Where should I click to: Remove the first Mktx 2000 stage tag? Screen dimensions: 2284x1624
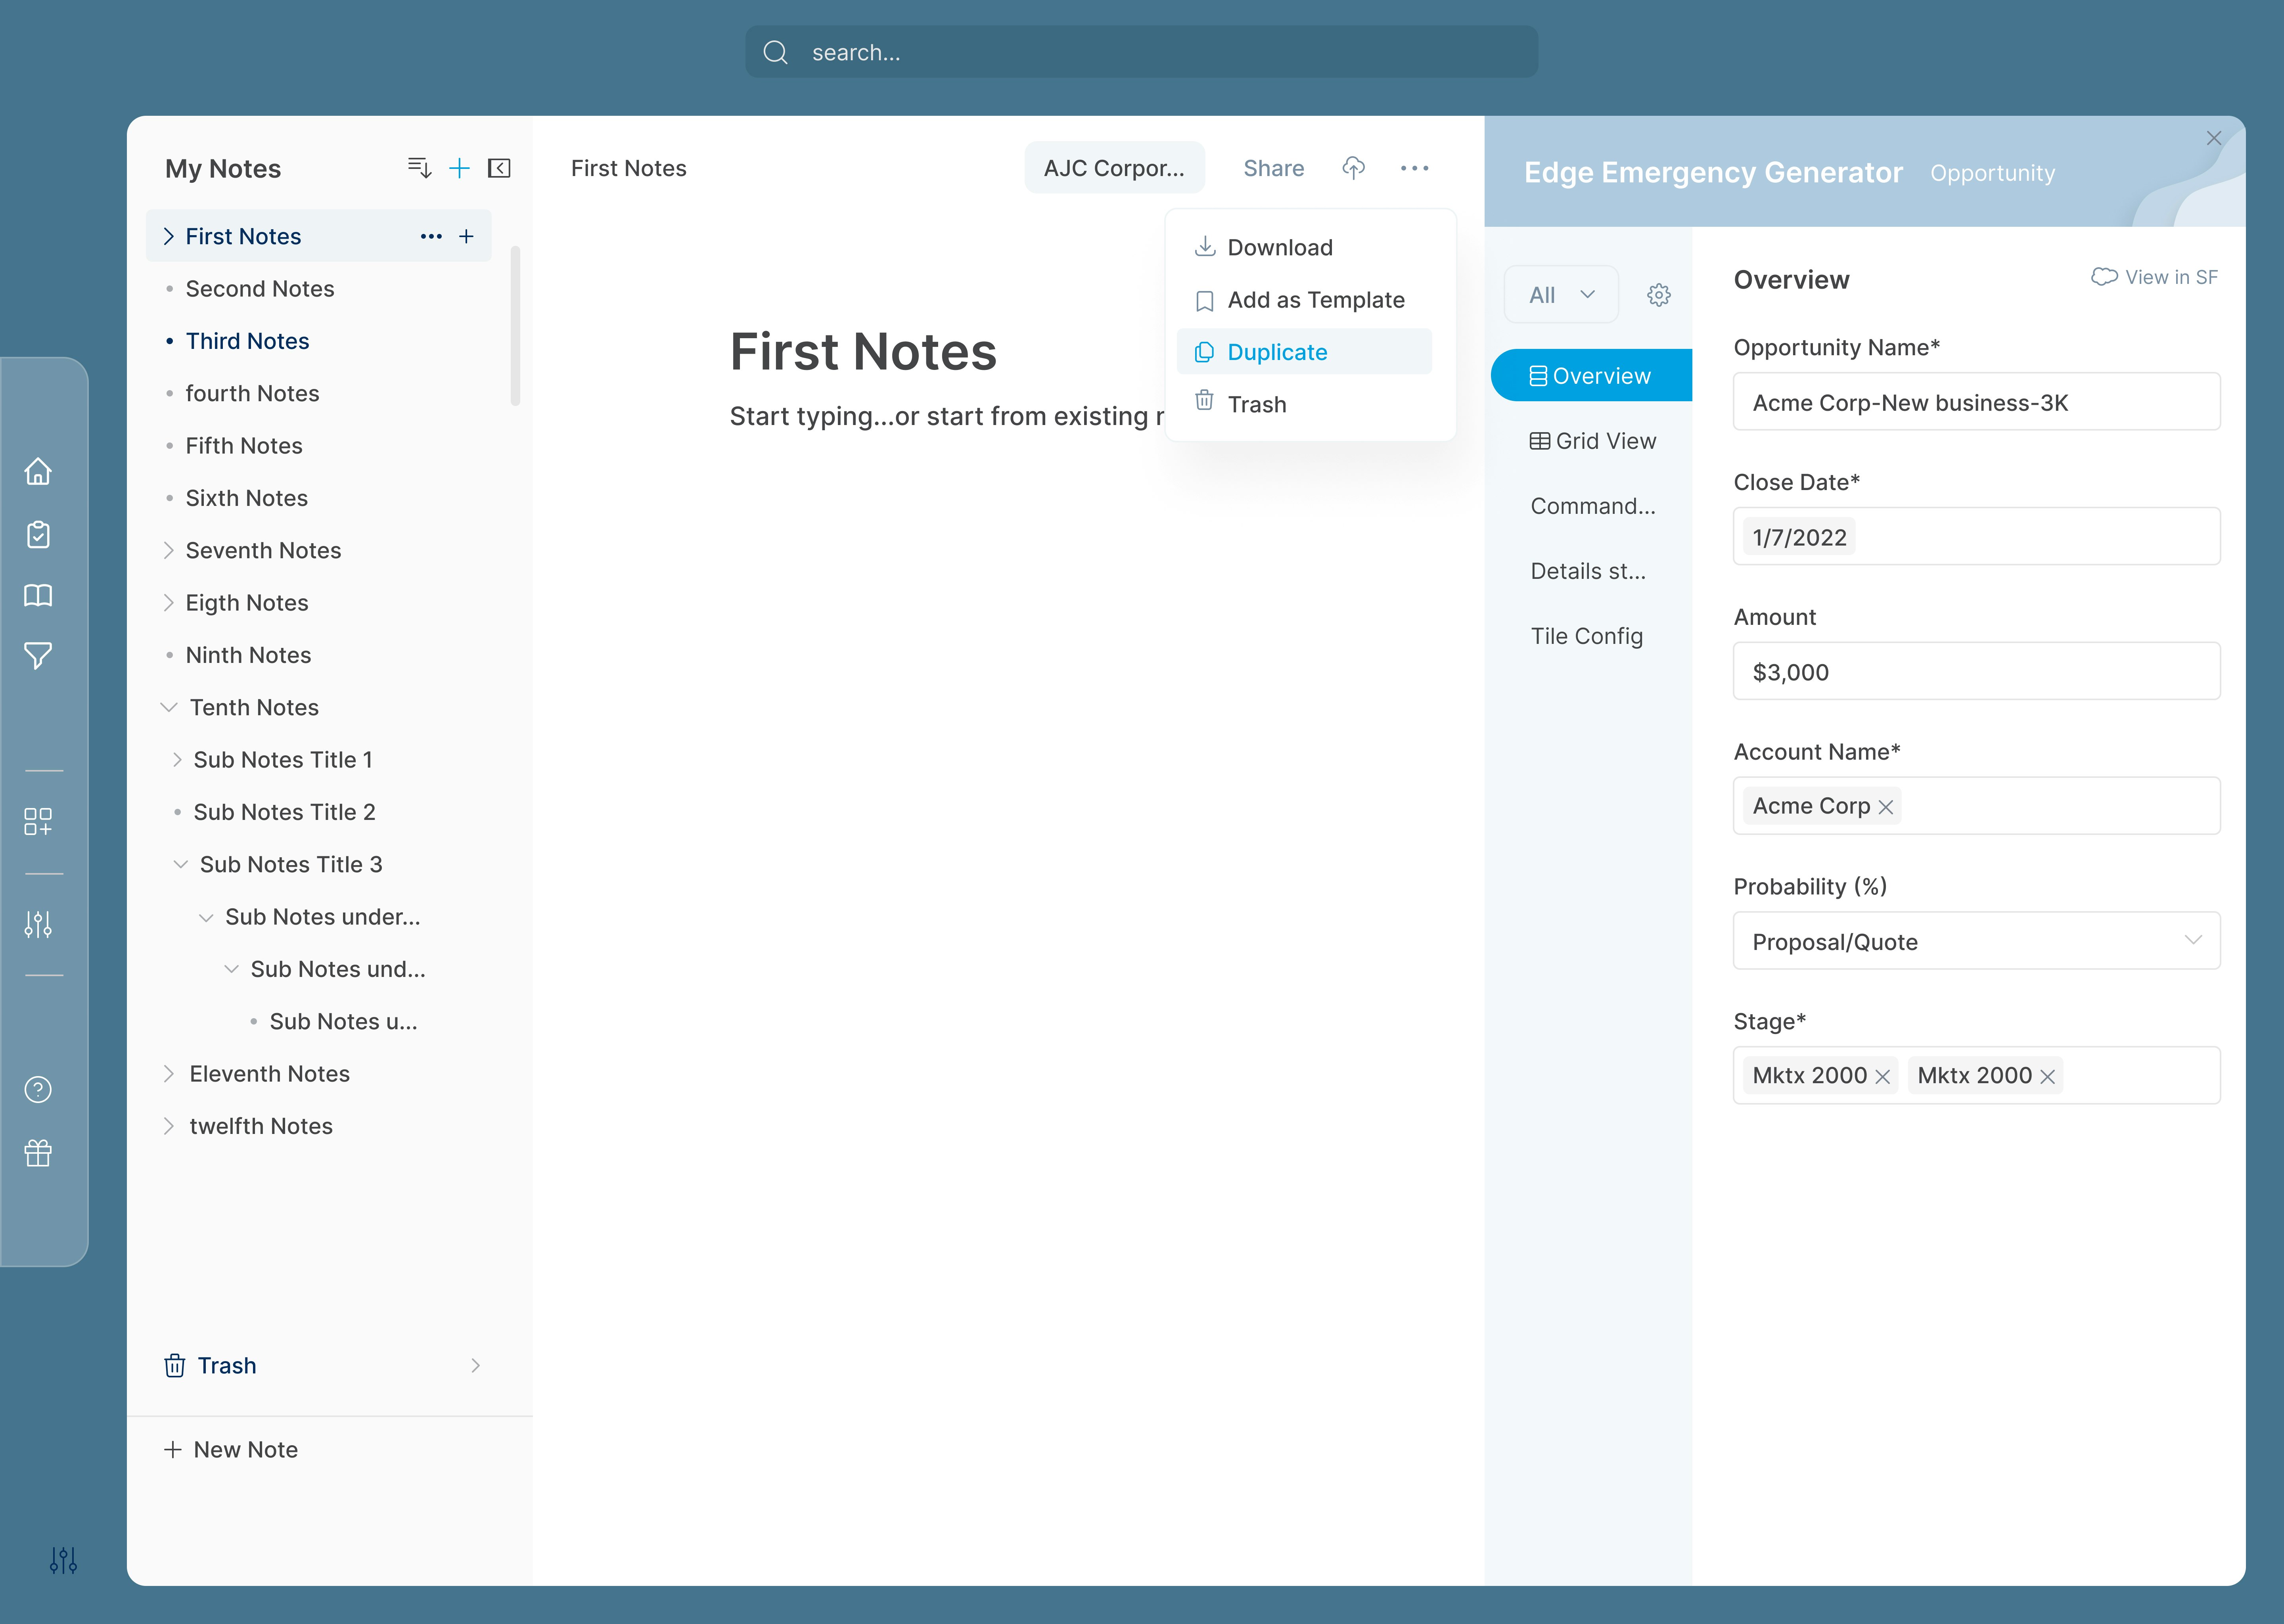coord(1883,1077)
